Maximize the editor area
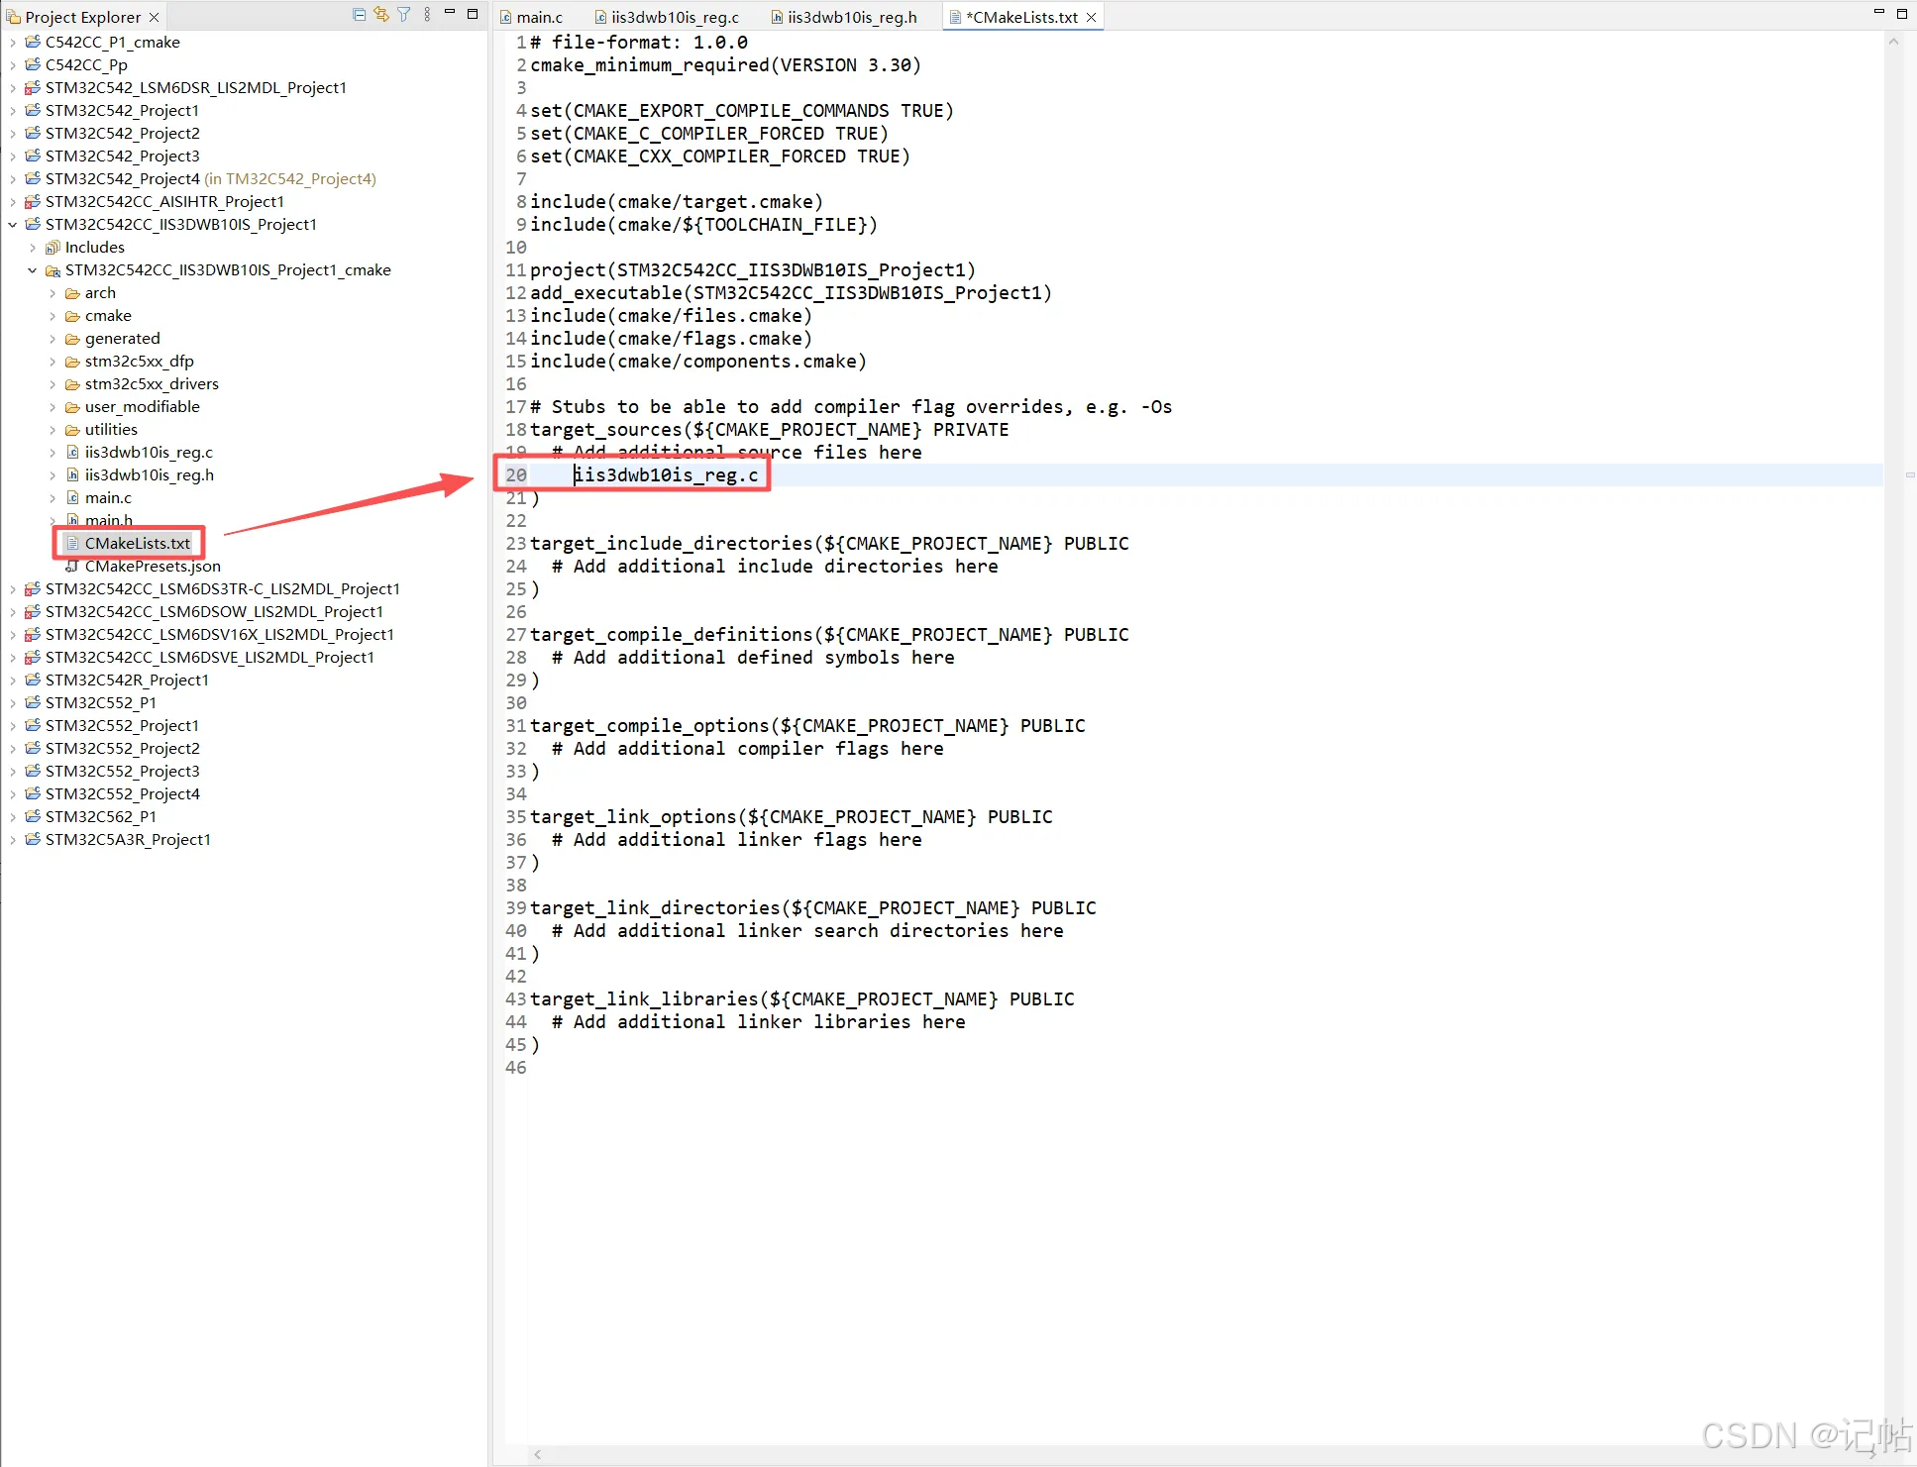1917x1467 pixels. [x=1901, y=14]
